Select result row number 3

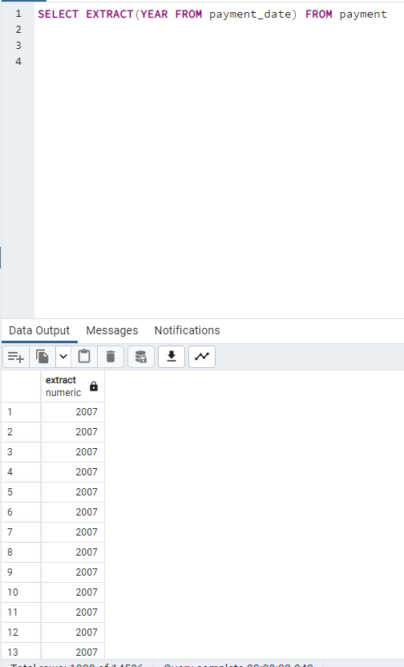[21, 452]
